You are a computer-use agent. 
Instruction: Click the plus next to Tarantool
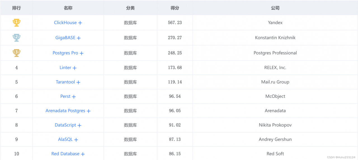(78, 82)
